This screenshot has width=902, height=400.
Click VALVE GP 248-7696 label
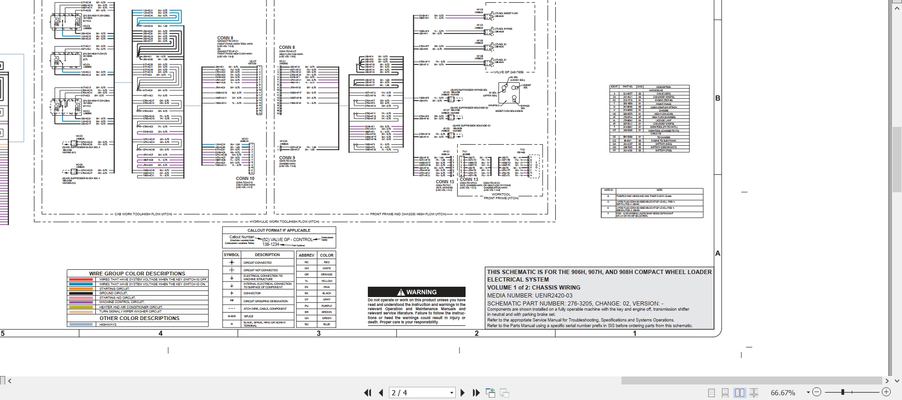point(508,72)
